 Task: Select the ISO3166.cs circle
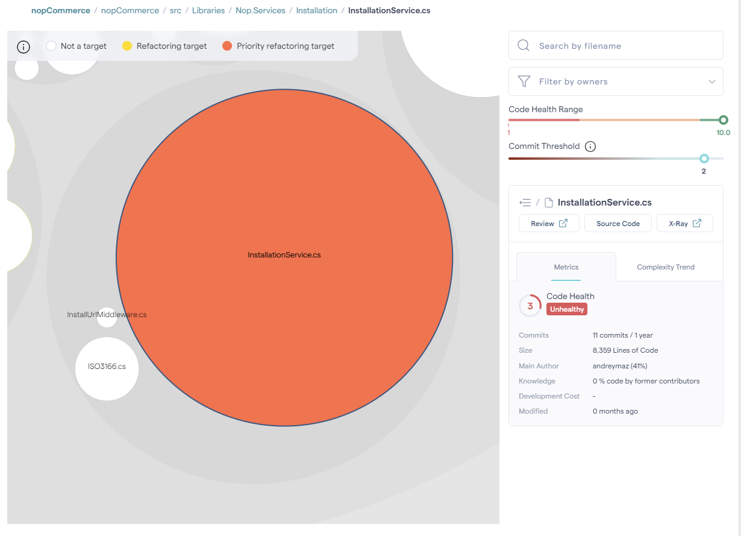click(x=107, y=368)
